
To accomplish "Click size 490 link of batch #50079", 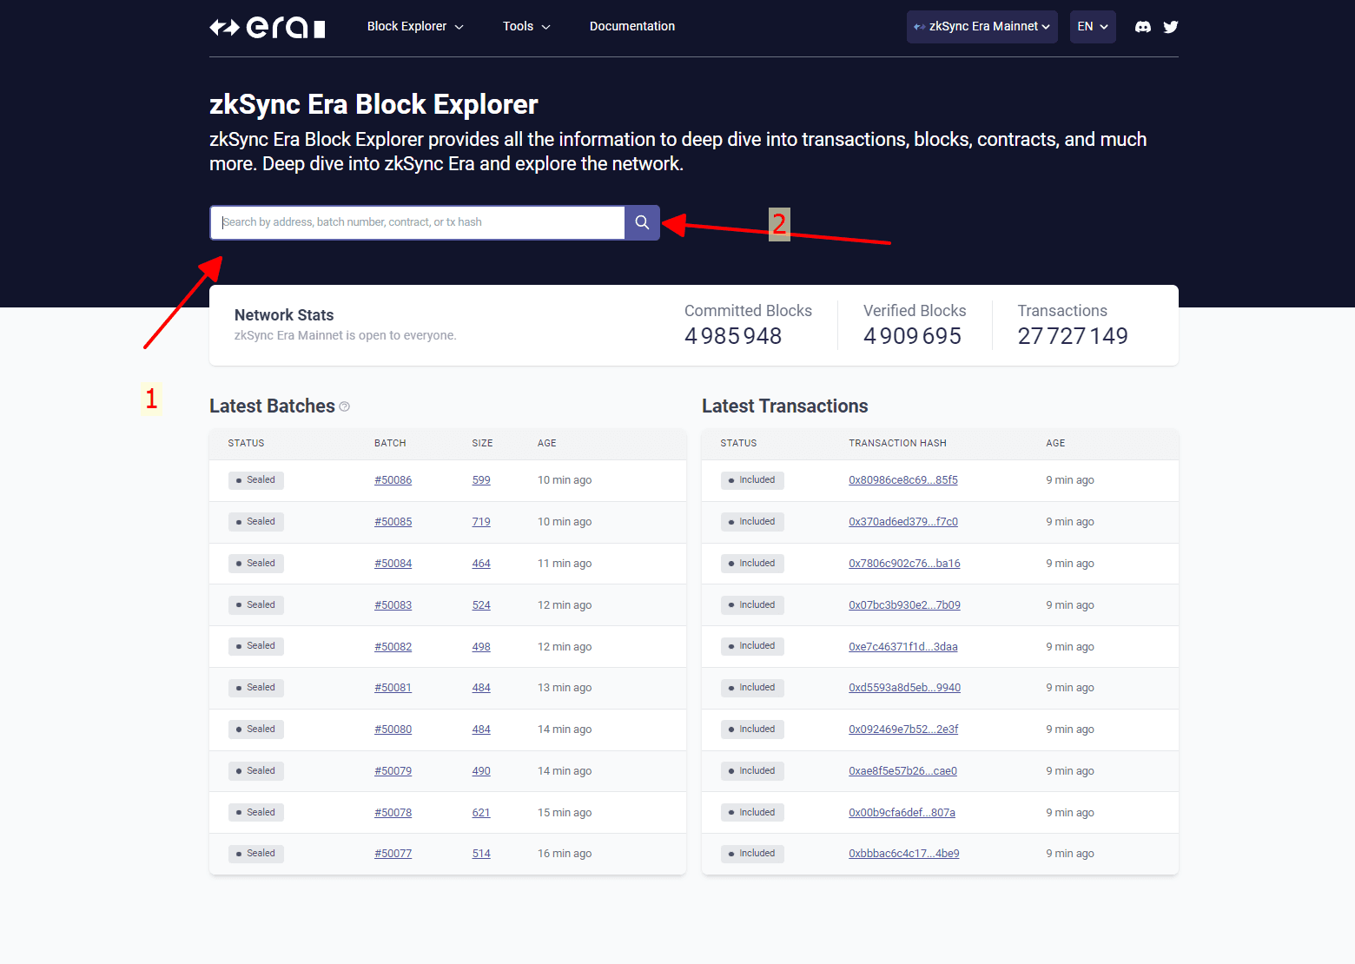I will tap(481, 771).
